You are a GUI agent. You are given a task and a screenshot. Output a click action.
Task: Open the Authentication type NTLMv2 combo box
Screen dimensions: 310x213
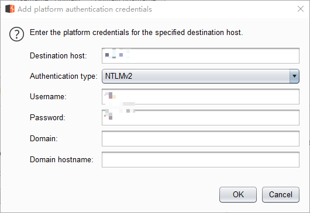(x=201, y=76)
